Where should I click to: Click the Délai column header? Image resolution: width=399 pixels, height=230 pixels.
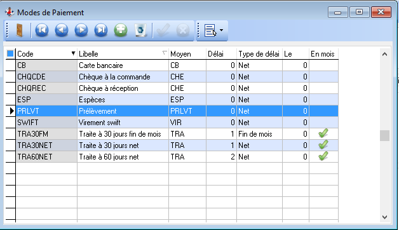pos(221,54)
